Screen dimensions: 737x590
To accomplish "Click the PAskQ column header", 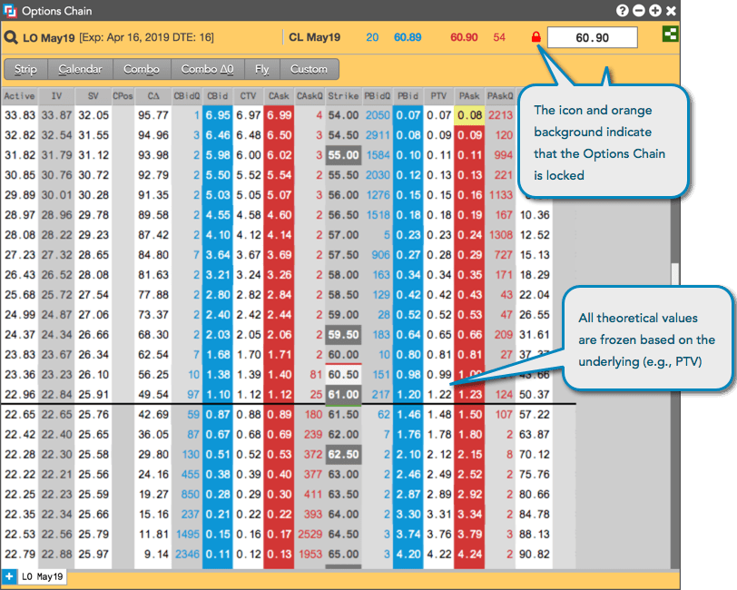I will (x=500, y=96).
